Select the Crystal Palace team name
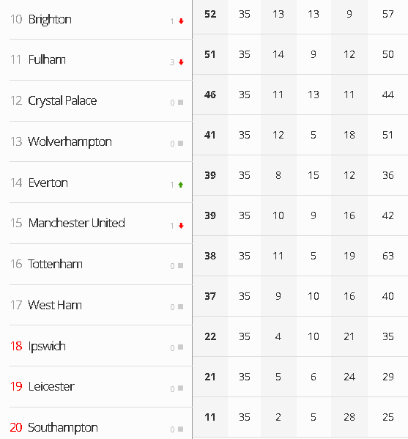Image resolution: width=408 pixels, height=439 pixels. pyautogui.click(x=62, y=101)
